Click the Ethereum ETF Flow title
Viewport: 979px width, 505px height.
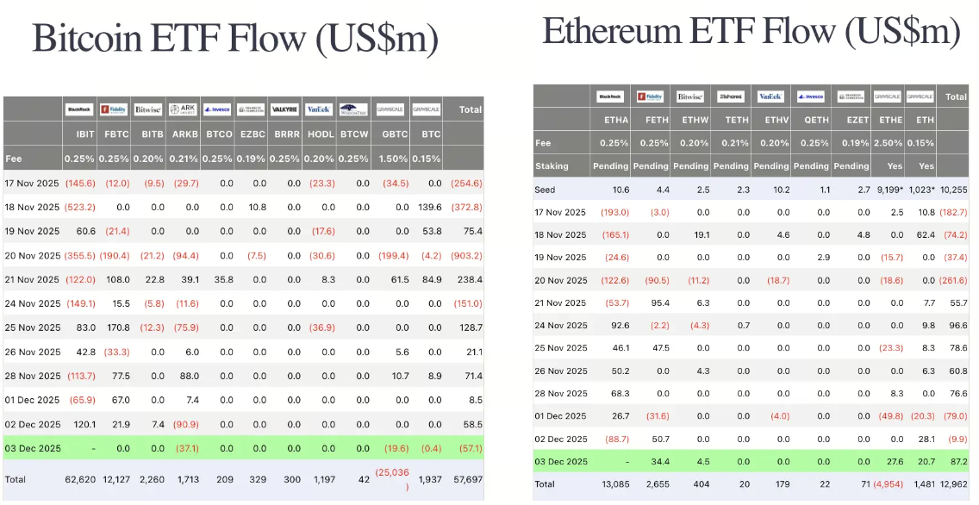click(751, 31)
